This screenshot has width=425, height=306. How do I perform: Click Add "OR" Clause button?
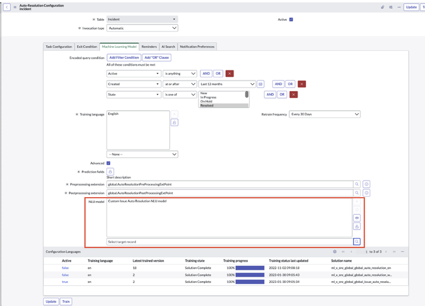pos(156,57)
